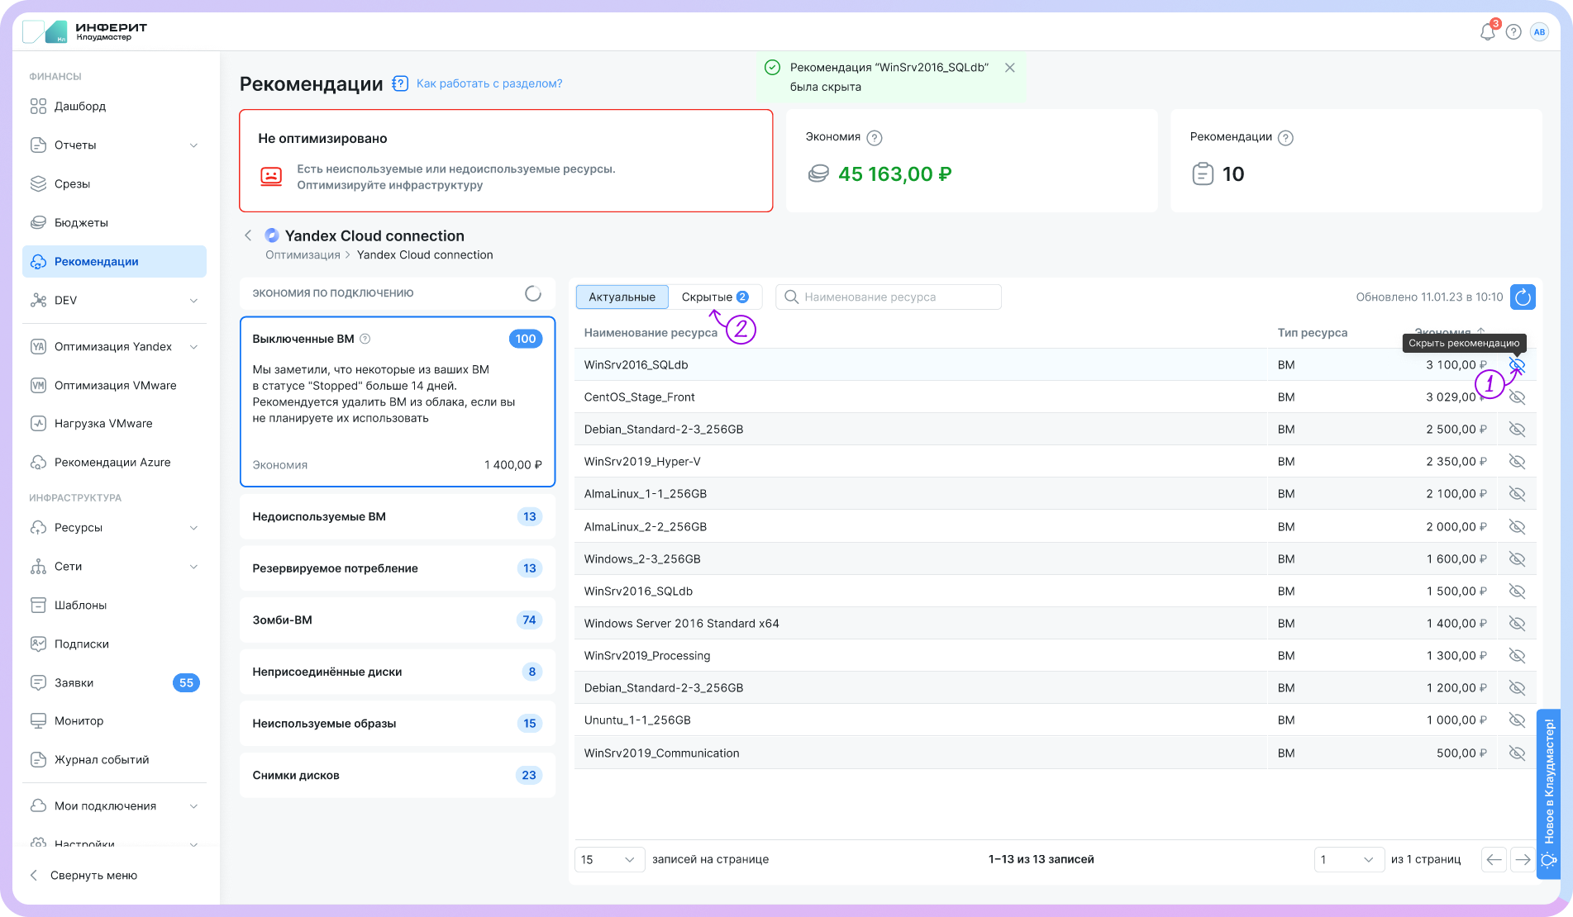Click the info icon next to Экономия
1573x917 pixels.
pyautogui.click(x=875, y=138)
